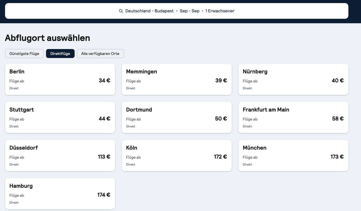Open the Memmingen flight card

click(177, 79)
